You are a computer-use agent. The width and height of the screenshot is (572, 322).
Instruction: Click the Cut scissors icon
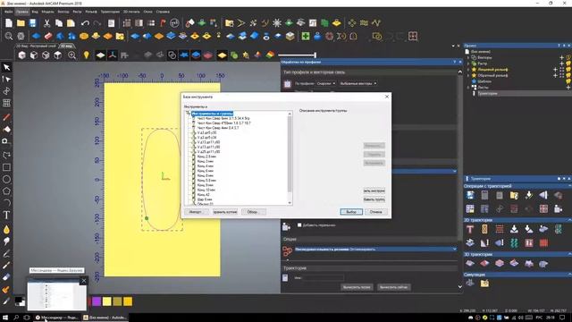coord(46,23)
